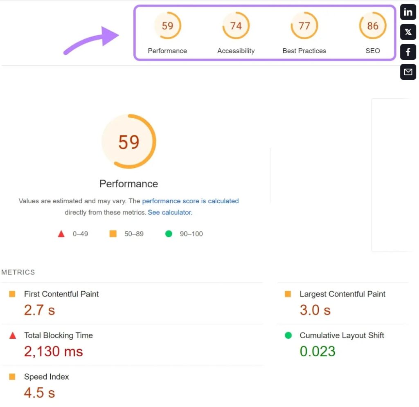Viewport: 419px width, 407px height.
Task: Click the red triangle 0–49 legend marker
Action: pyautogui.click(x=61, y=234)
